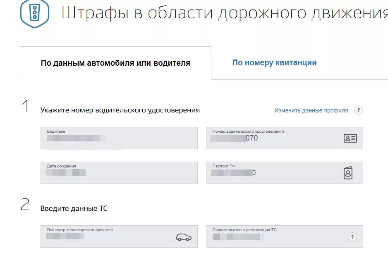Focus the Водитель name field

119,138
